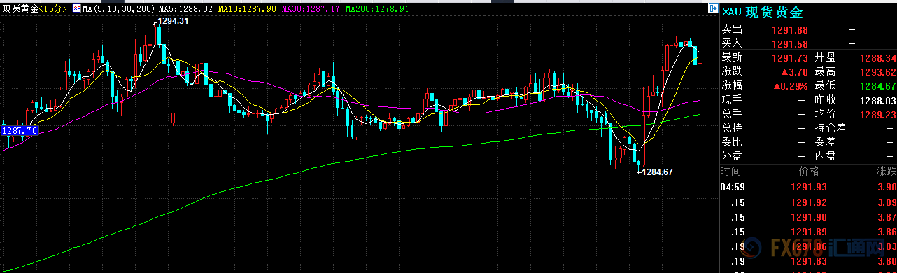This screenshot has width=897, height=273.
Task: Click the 总手 row label
Action: coord(732,113)
